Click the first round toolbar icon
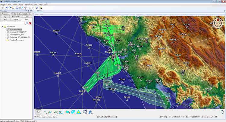 pos(2,8)
